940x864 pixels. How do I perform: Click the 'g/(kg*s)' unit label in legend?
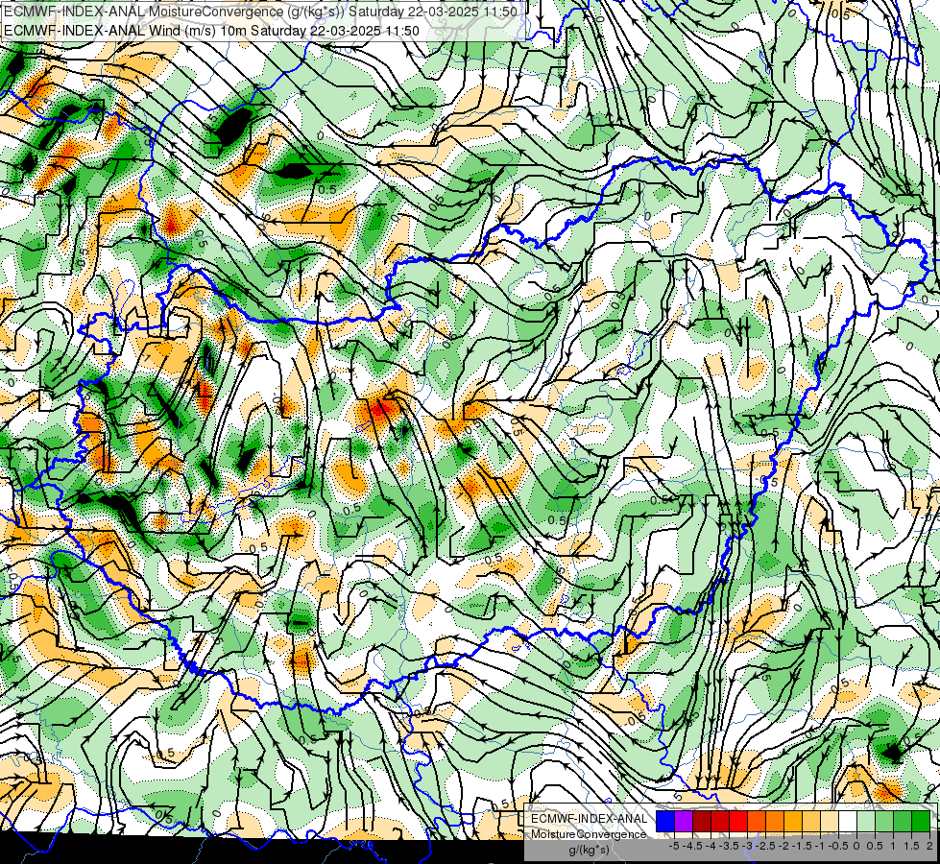(x=589, y=850)
